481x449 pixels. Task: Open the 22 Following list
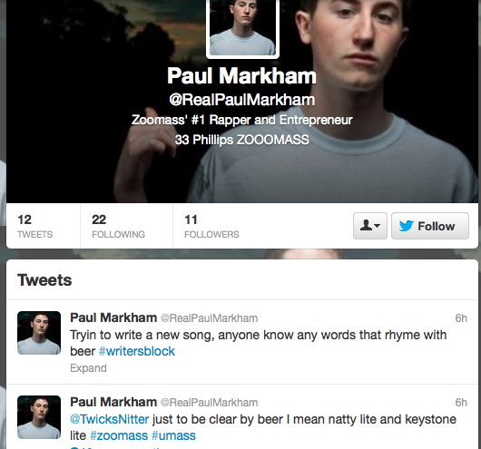tap(118, 226)
